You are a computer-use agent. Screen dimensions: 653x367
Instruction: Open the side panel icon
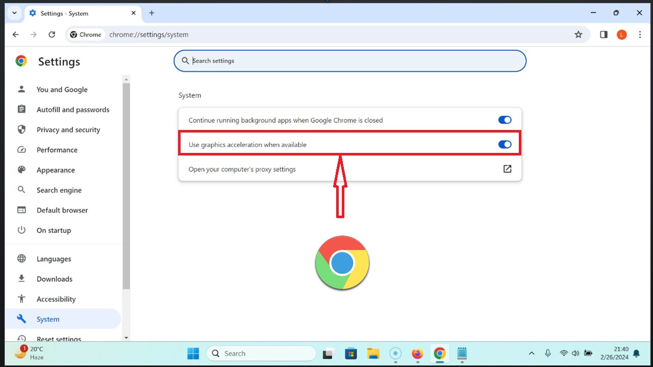point(604,35)
